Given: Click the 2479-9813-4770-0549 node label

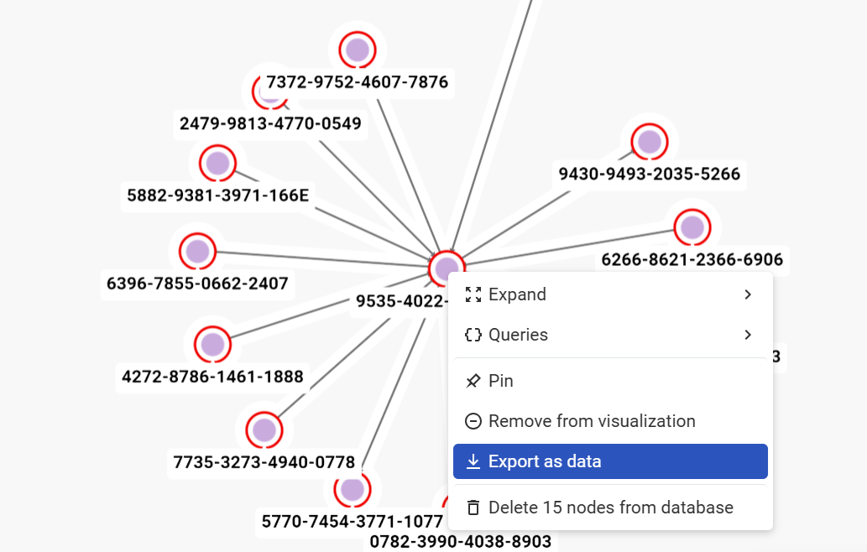Looking at the screenshot, I should (270, 124).
